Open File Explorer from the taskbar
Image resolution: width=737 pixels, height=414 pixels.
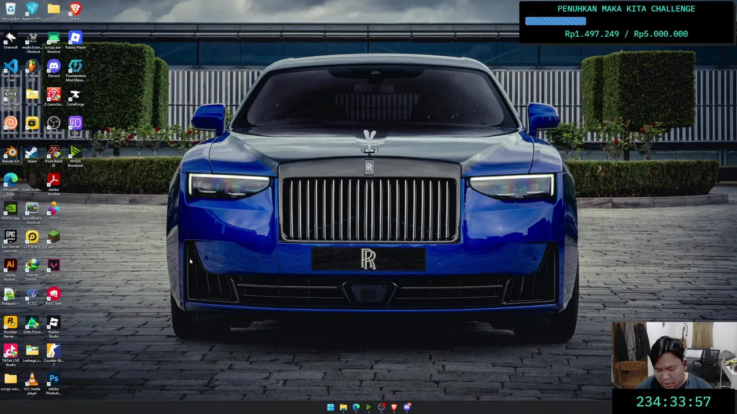click(x=343, y=407)
